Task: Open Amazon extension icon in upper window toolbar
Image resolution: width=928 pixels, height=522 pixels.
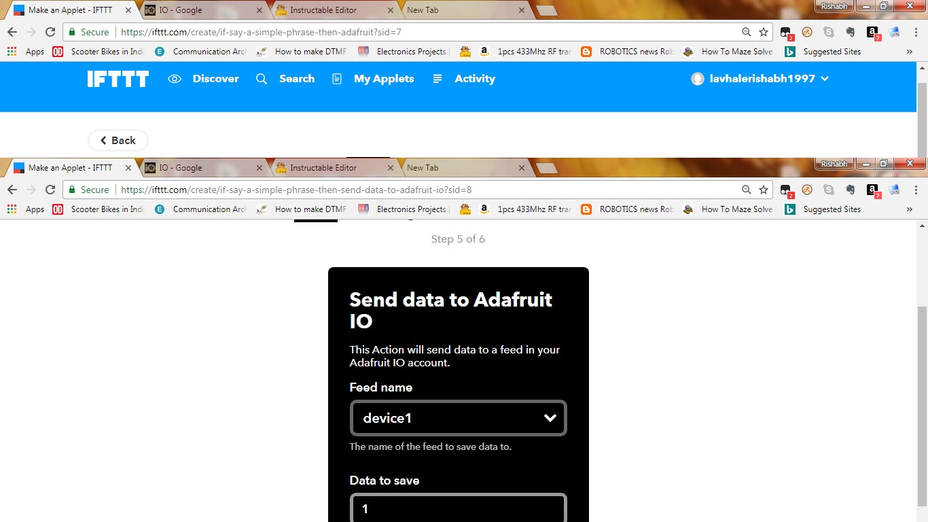Action: (x=872, y=32)
